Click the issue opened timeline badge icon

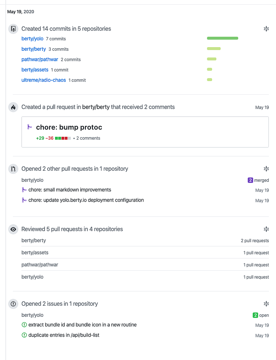click(13, 304)
